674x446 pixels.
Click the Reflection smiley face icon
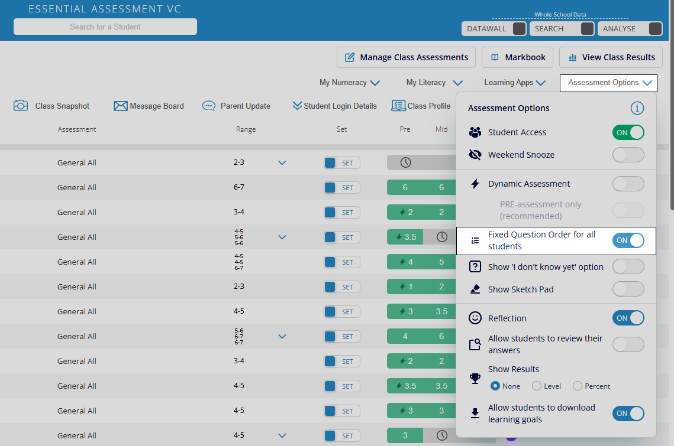pyautogui.click(x=475, y=318)
